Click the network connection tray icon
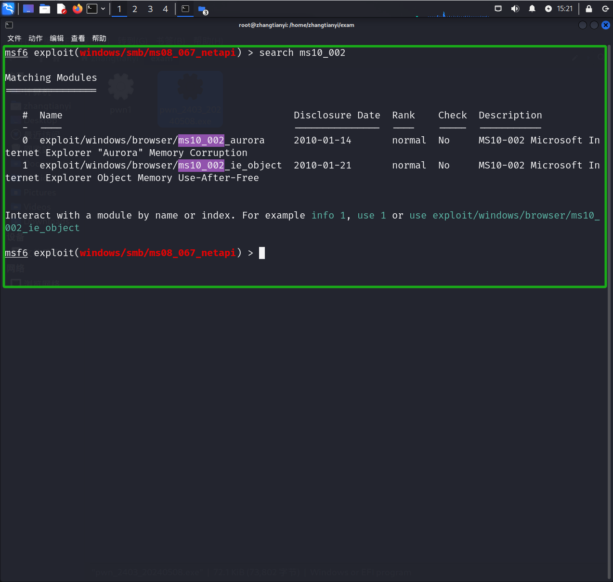 pos(498,9)
